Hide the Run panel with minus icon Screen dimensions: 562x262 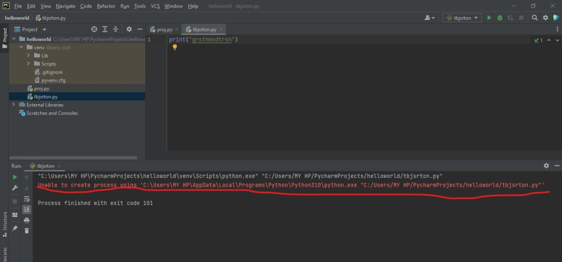[x=556, y=166]
